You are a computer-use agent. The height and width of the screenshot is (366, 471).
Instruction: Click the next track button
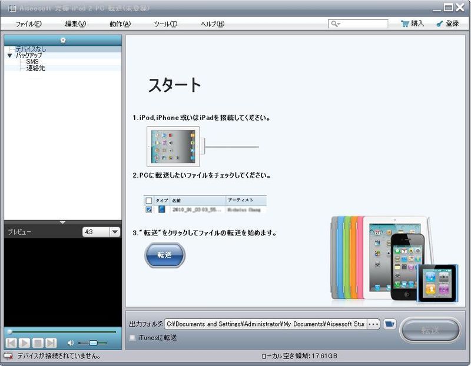click(x=51, y=342)
